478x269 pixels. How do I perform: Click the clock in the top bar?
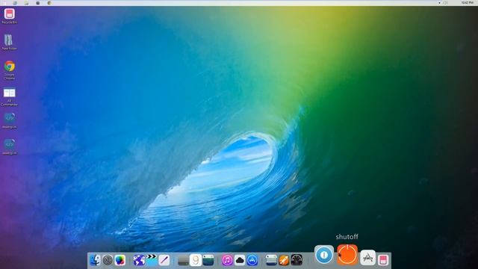467,3
